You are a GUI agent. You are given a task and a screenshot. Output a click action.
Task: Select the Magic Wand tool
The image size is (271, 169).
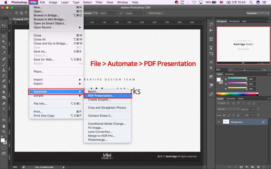point(4,42)
